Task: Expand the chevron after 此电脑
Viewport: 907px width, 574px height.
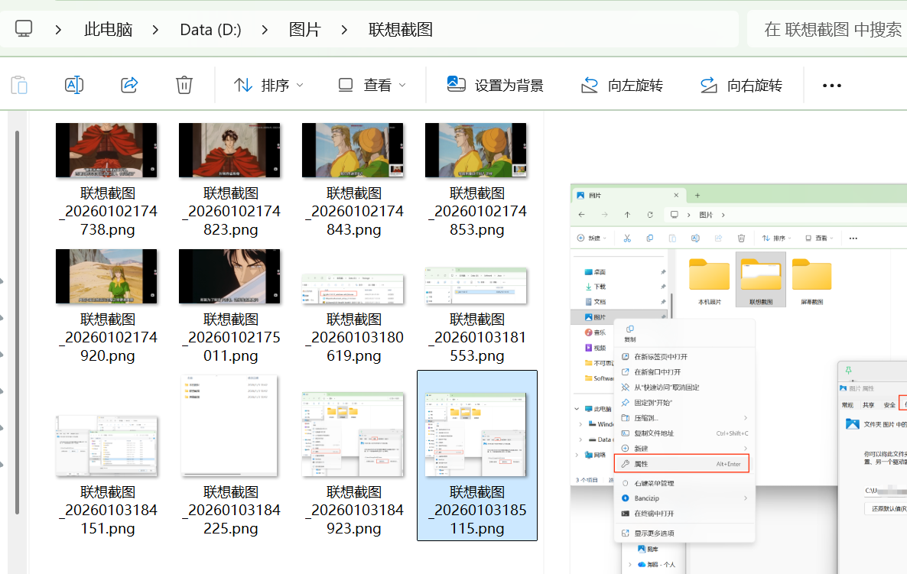Action: click(x=155, y=30)
